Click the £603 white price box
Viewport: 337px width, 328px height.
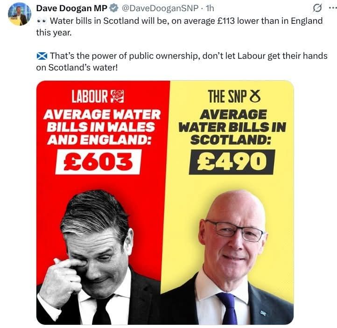[98, 162]
